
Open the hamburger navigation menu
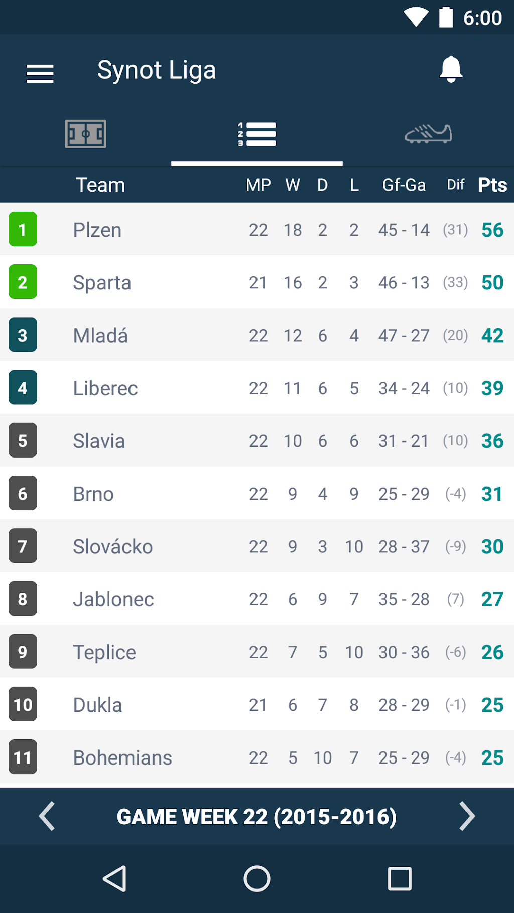40,73
